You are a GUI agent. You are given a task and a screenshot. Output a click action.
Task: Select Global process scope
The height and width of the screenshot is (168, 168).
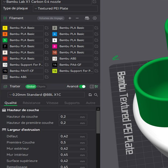pyautogui.click(x=31, y=87)
